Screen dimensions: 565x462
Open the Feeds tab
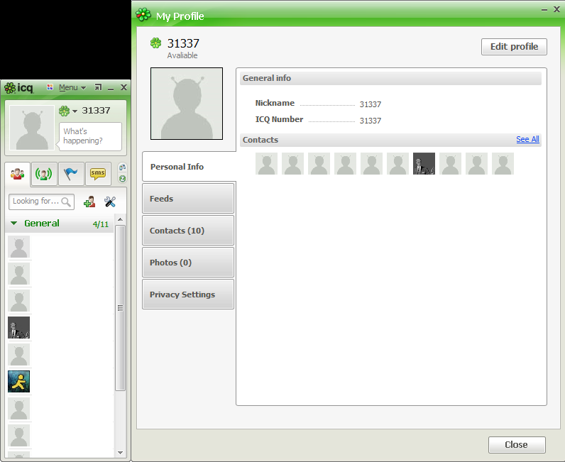tap(188, 199)
